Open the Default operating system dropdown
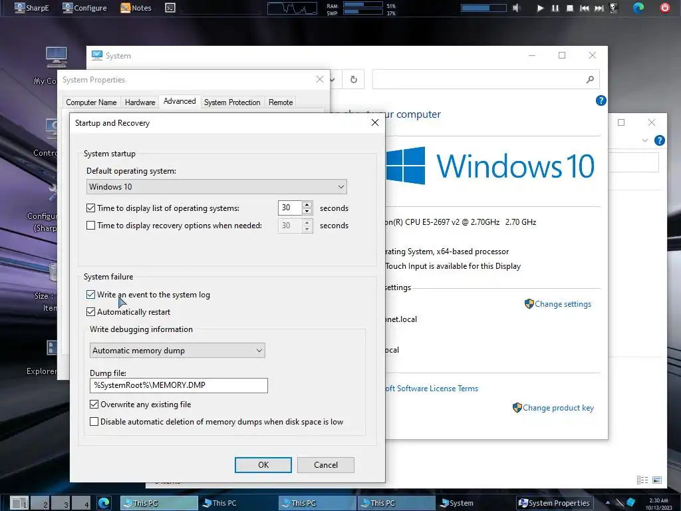Viewport: 681px width, 511px height. (216, 187)
